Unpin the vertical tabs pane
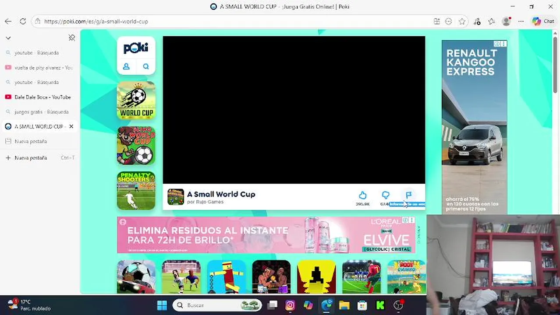 tap(72, 38)
